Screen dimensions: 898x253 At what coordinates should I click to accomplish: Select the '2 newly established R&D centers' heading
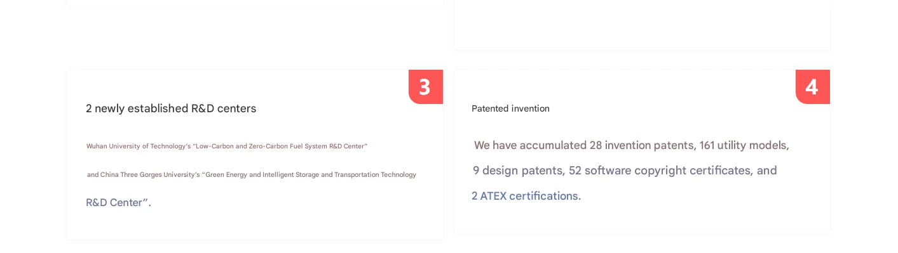171,108
